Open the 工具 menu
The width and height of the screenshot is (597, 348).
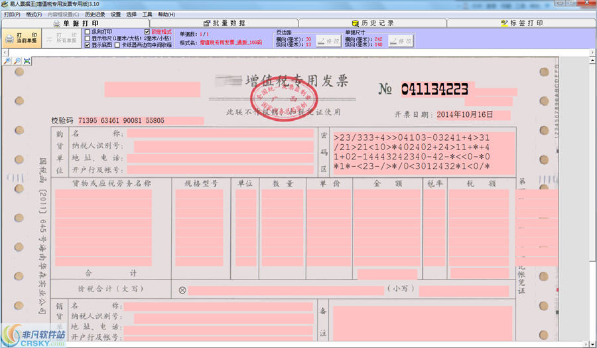coord(147,15)
